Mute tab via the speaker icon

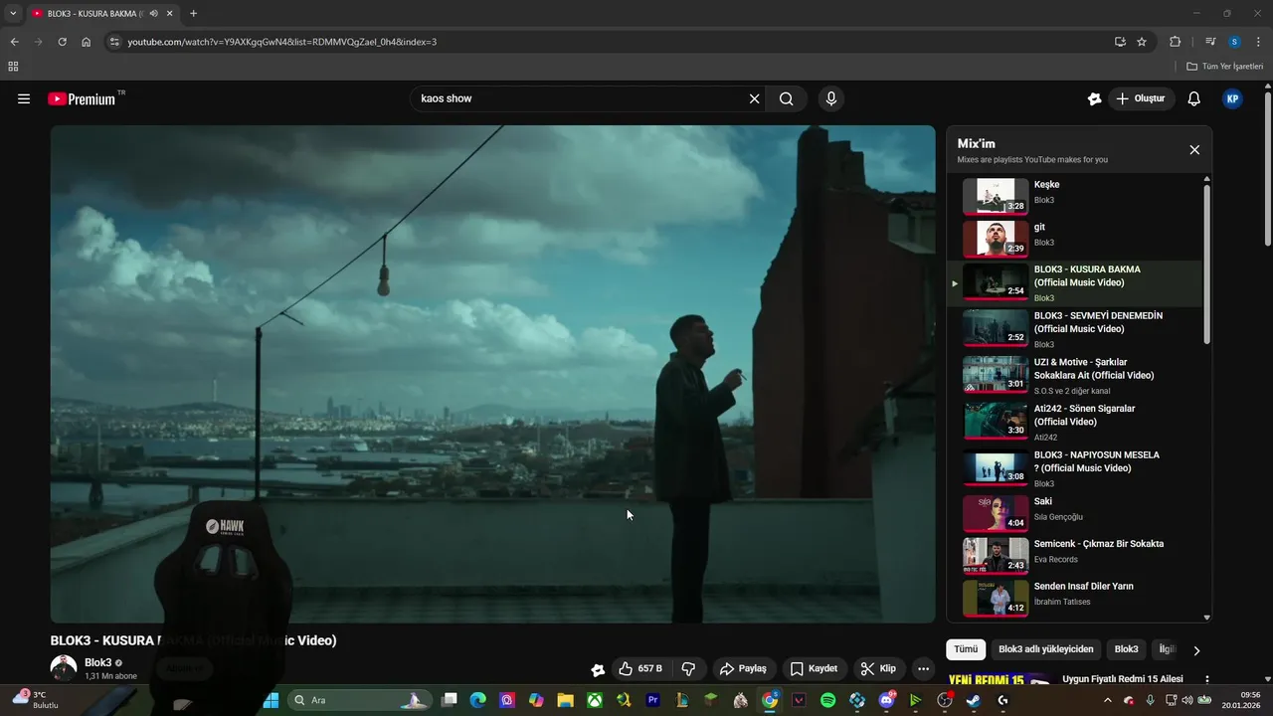click(154, 14)
